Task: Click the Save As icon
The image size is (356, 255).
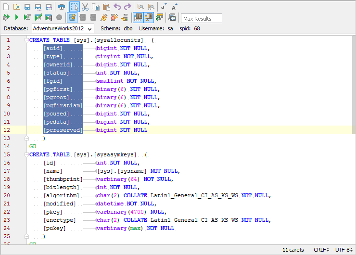Action: pos(38,7)
